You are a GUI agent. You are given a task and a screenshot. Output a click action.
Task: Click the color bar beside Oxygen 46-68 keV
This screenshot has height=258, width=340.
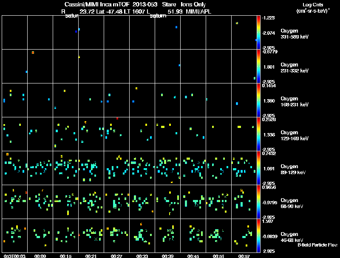258,236
